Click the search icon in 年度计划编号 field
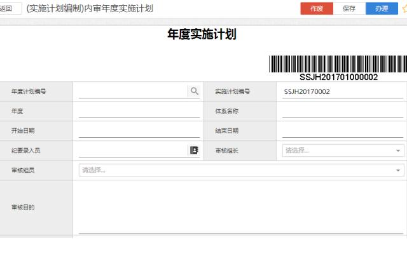Image resolution: width=407 pixels, height=254 pixels. pos(194,91)
